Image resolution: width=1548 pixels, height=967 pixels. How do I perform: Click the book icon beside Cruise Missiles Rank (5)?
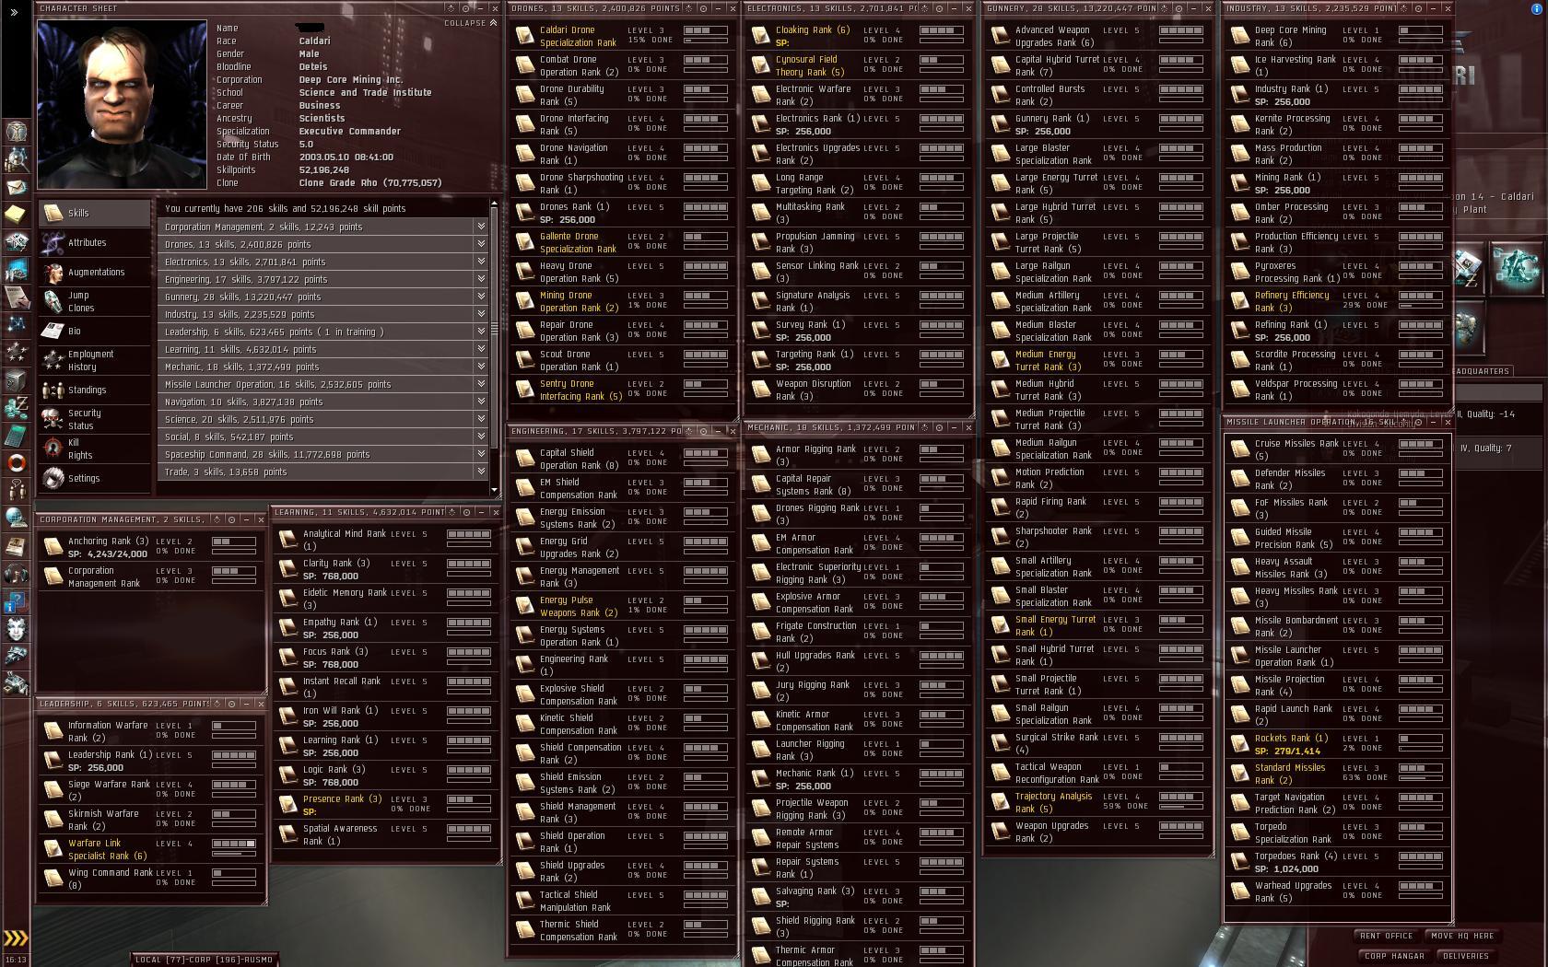(1239, 449)
